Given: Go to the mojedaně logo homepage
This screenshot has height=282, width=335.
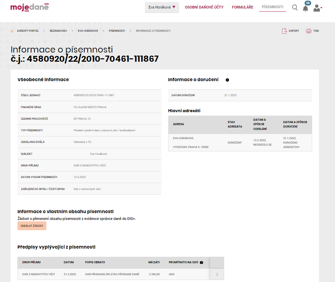Looking at the screenshot, I should click(29, 7).
